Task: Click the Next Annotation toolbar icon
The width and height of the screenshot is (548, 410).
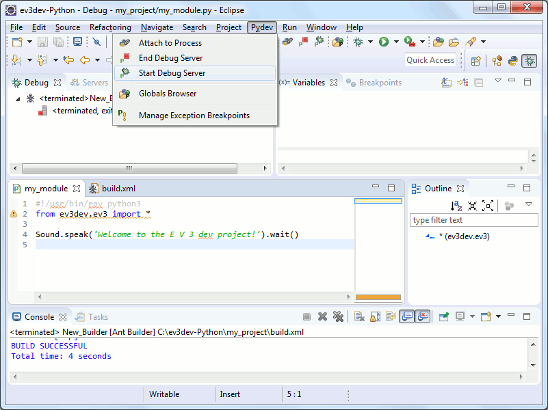Action: click(x=16, y=60)
